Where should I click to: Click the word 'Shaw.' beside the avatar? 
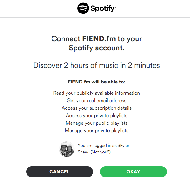[83, 152]
